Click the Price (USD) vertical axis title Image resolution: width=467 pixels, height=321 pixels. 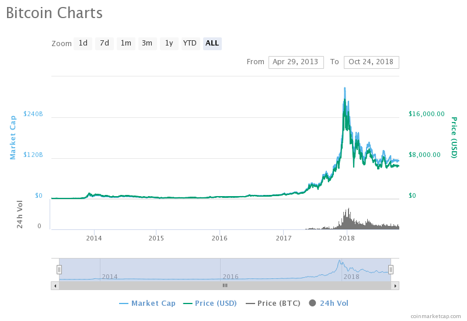(x=454, y=138)
